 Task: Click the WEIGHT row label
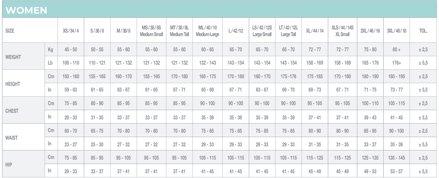tap(13, 57)
